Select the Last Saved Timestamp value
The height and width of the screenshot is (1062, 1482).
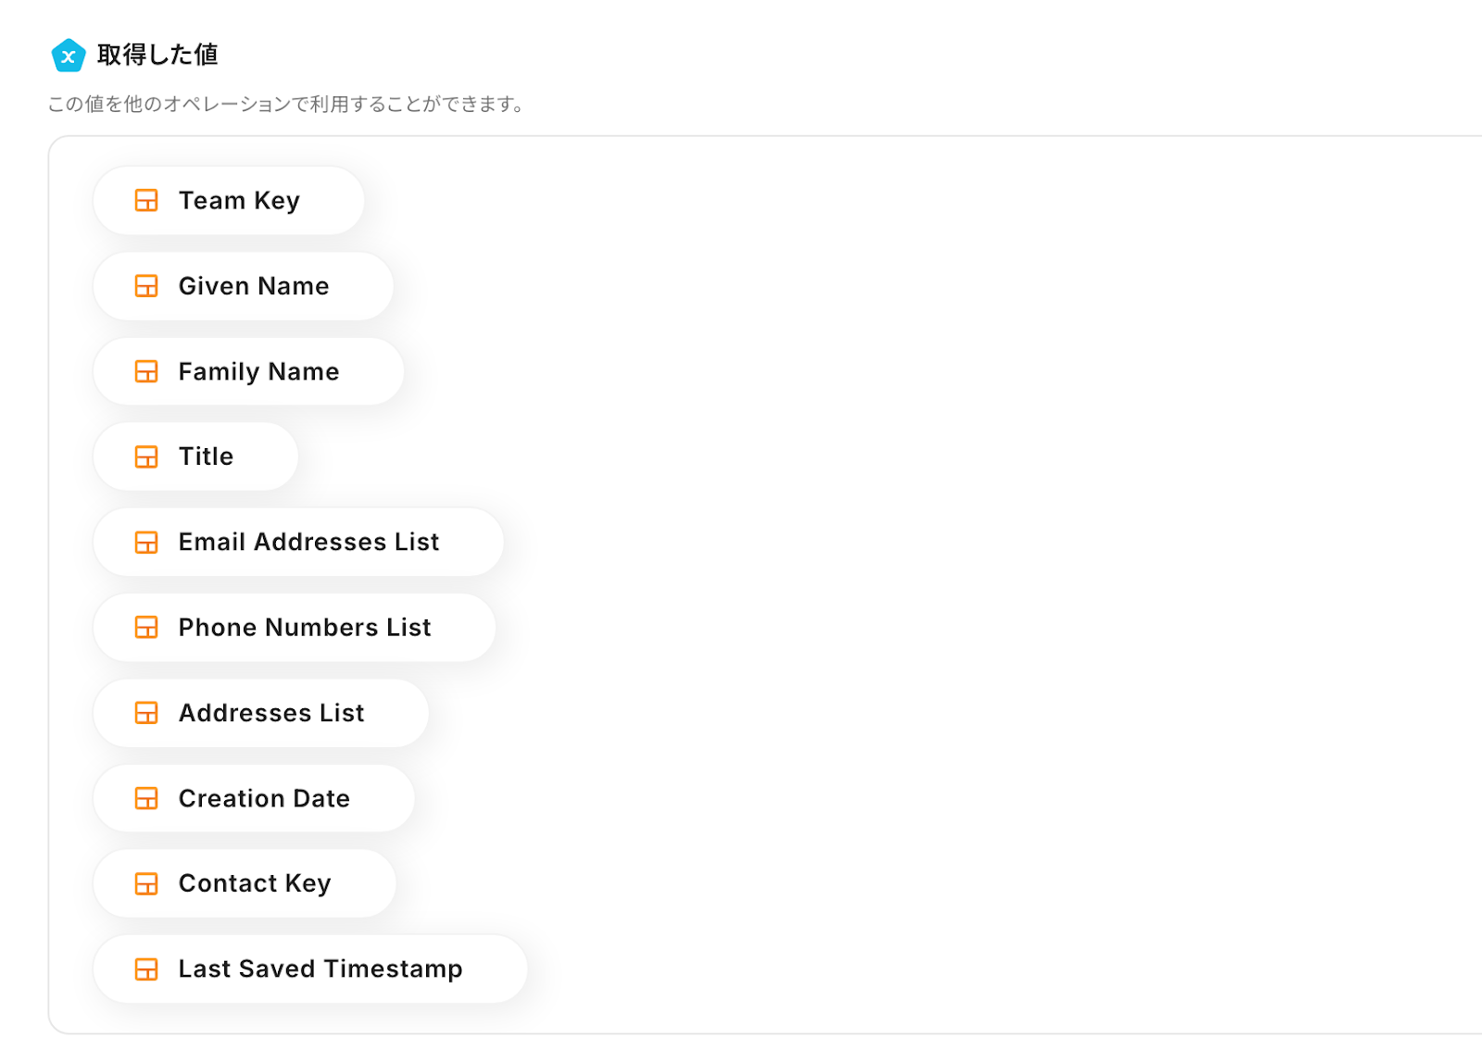coord(320,969)
